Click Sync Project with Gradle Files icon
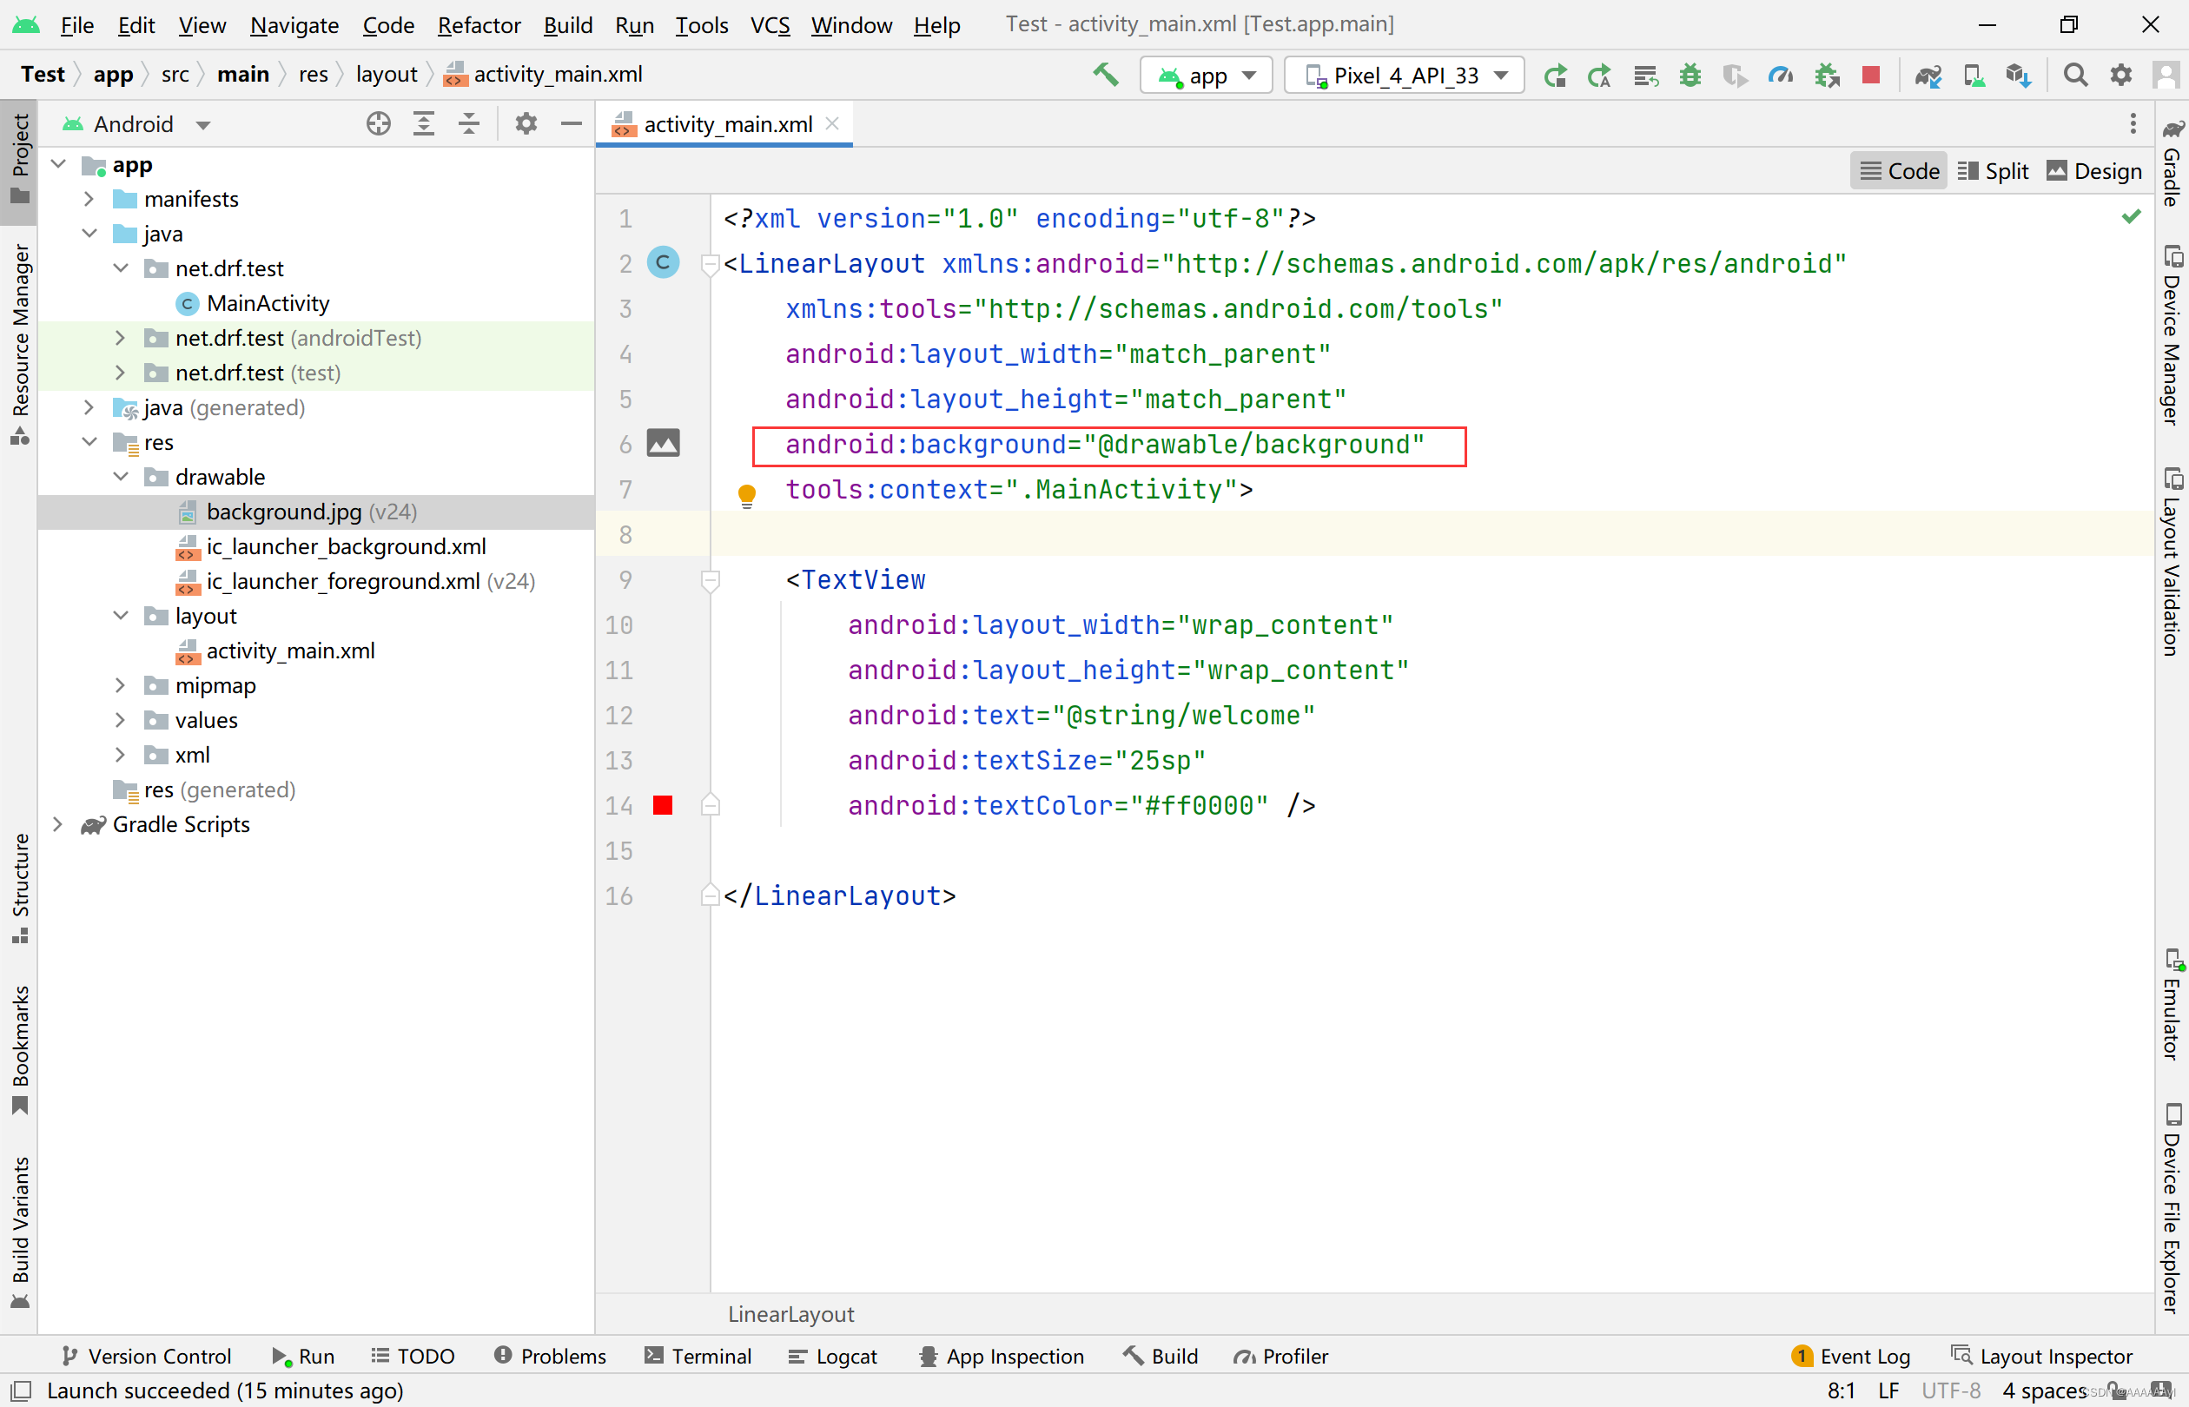Image resolution: width=2189 pixels, height=1407 pixels. [1928, 75]
